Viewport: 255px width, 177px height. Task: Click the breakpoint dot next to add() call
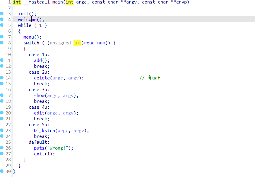point(2,60)
